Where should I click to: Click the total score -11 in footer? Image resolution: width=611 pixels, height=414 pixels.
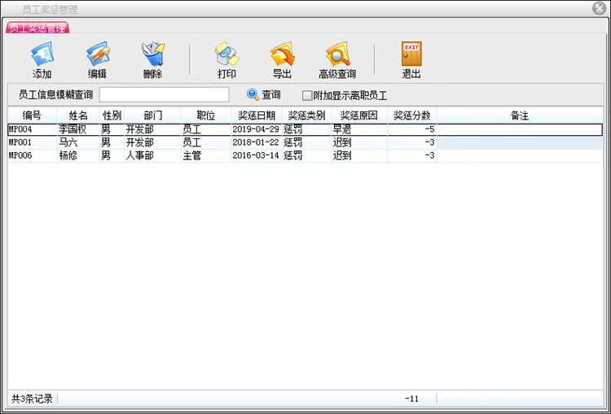point(411,399)
